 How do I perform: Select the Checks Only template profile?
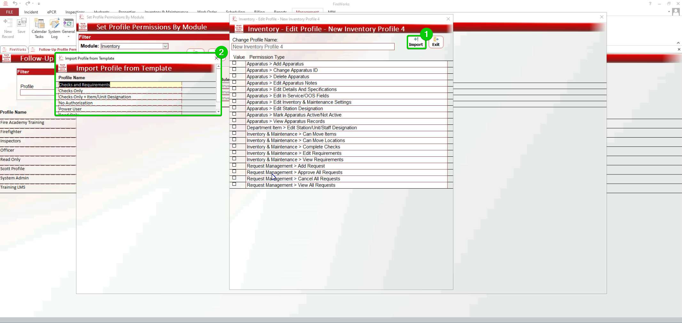pos(71,91)
